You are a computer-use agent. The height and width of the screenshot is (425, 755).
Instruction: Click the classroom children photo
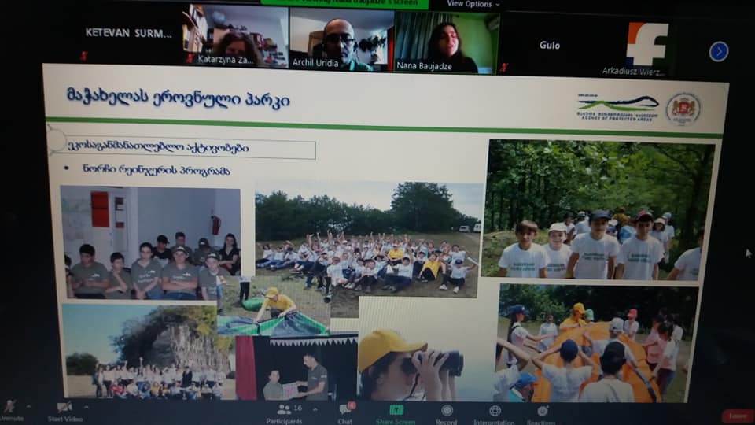click(x=150, y=243)
